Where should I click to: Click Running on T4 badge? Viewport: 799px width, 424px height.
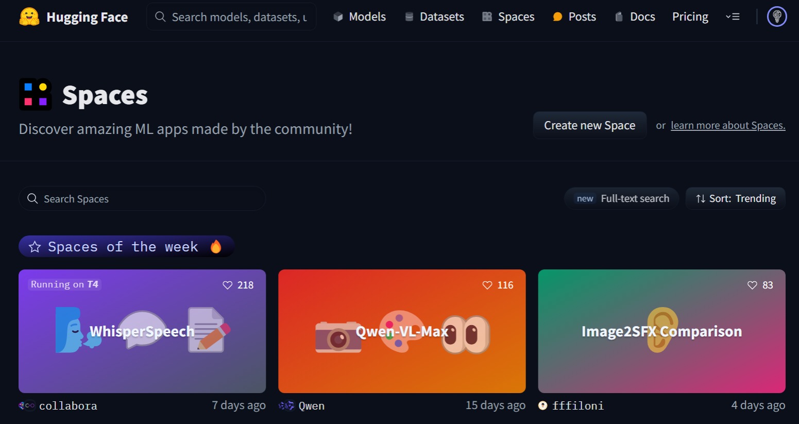(64, 284)
